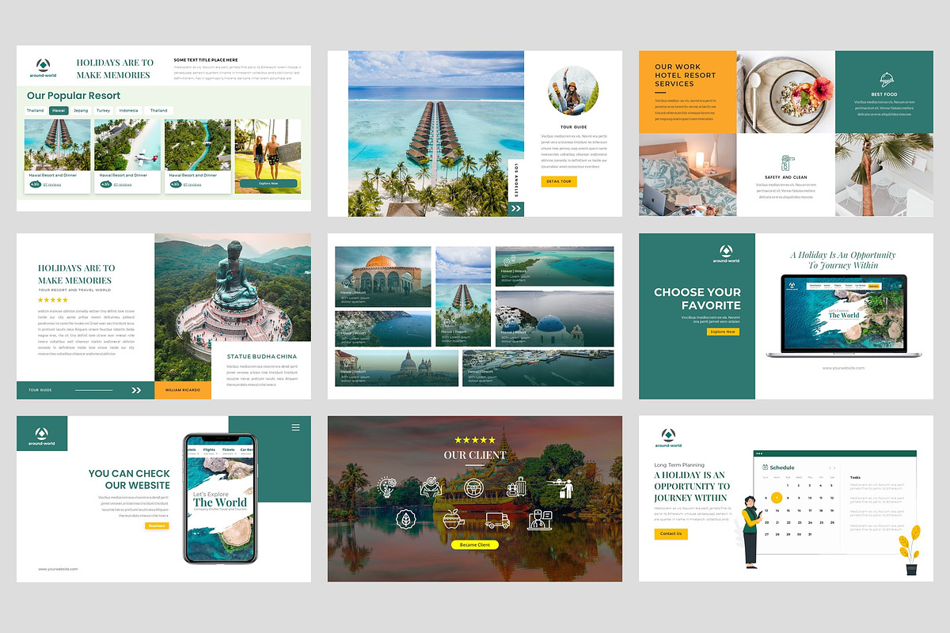Switch to the Indonesia resort tab

128,111
